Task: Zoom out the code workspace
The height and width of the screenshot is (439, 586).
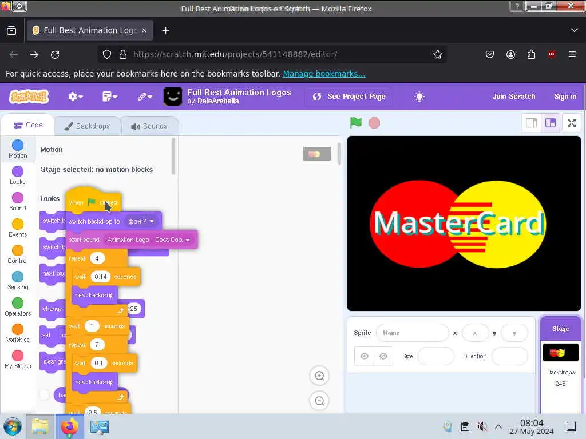Action: coord(319,401)
